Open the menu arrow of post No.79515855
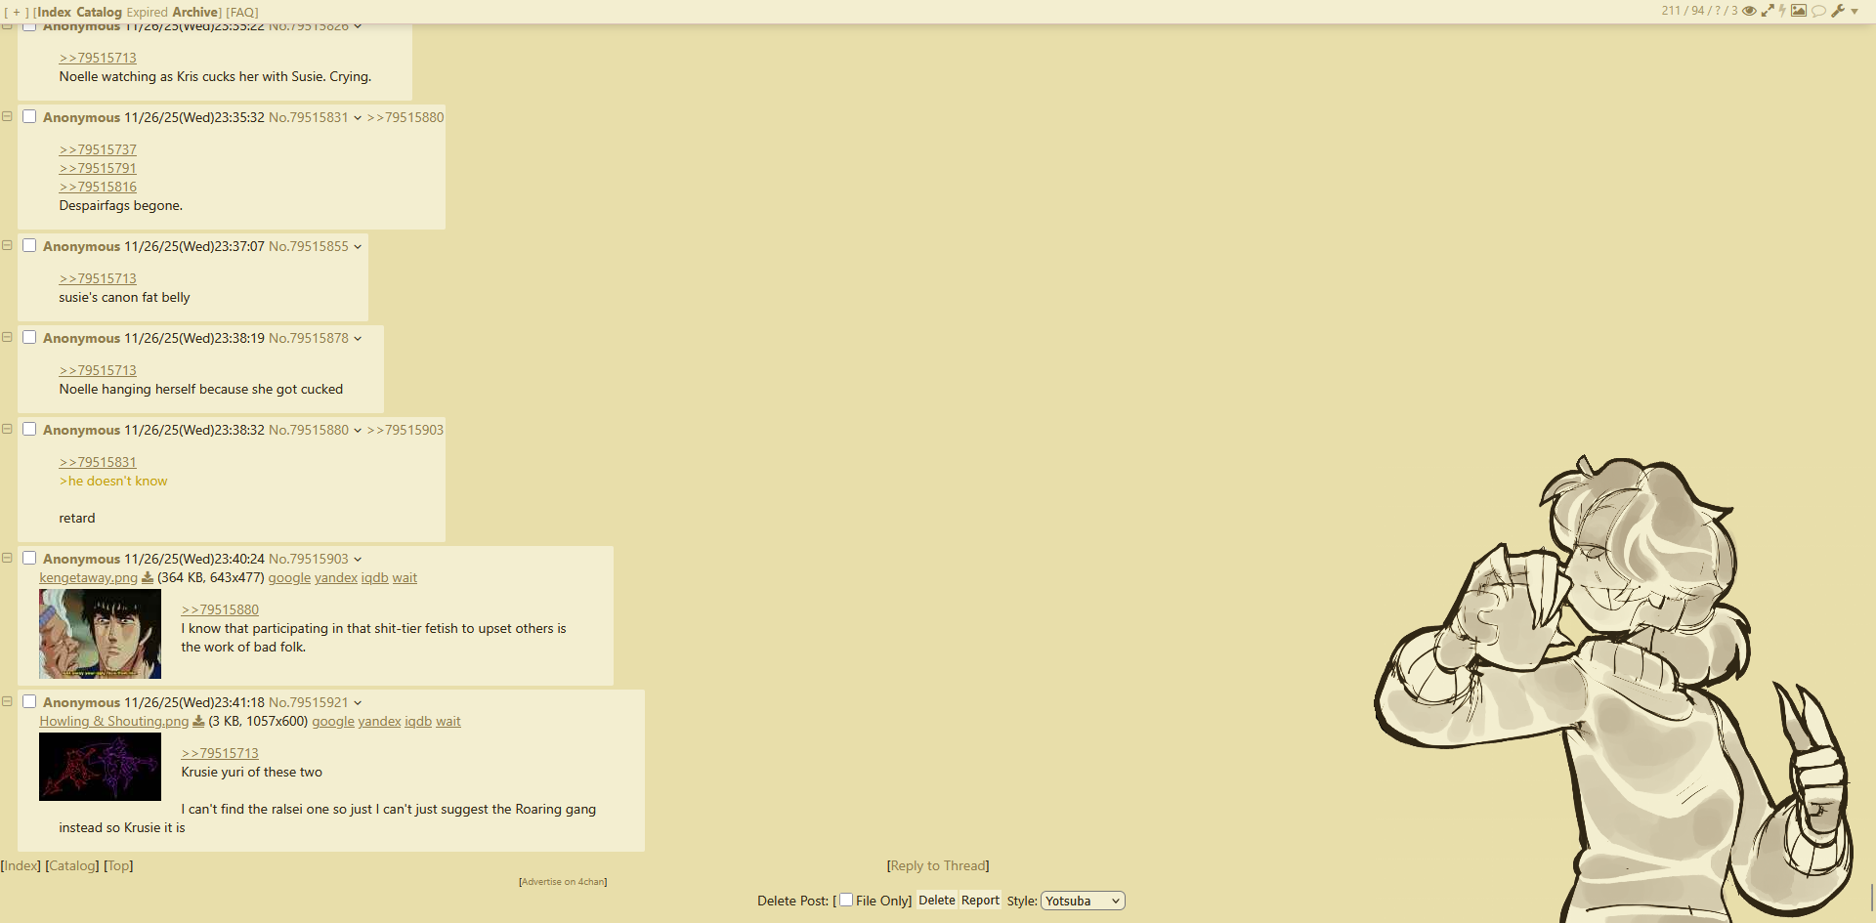The height and width of the screenshot is (923, 1876). 358,247
